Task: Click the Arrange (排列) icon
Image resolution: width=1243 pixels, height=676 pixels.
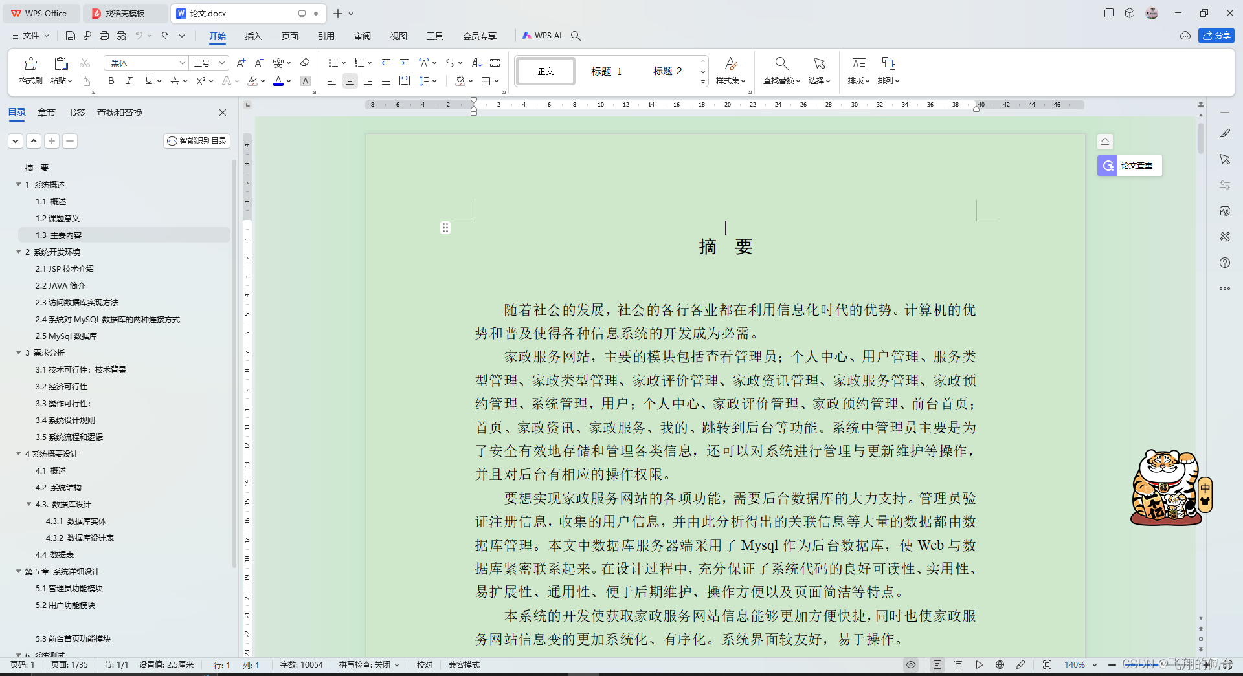Action: 888,63
